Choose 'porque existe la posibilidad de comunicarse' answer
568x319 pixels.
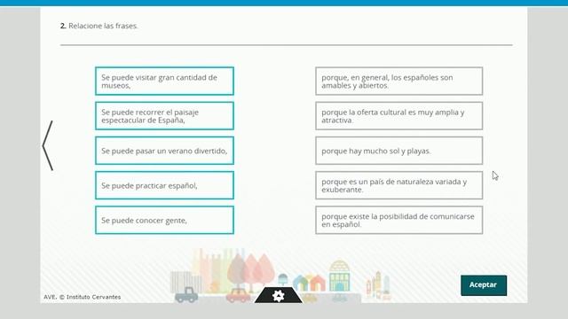[x=398, y=220]
